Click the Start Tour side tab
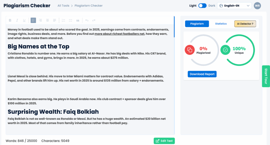This screenshot has width=270, height=145. [266, 76]
